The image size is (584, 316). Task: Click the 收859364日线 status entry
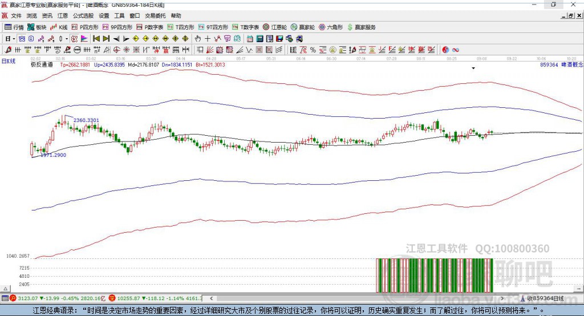pyautogui.click(x=542, y=298)
